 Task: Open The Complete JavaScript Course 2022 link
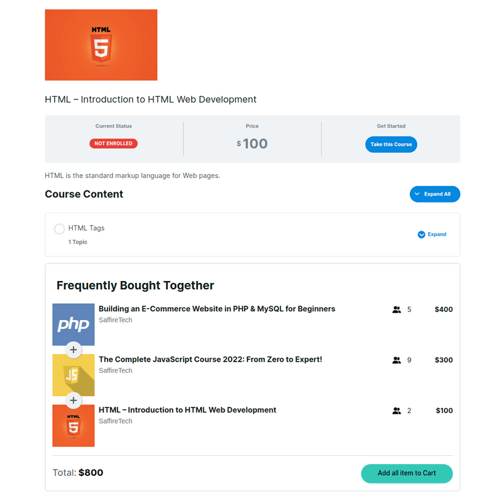click(210, 360)
